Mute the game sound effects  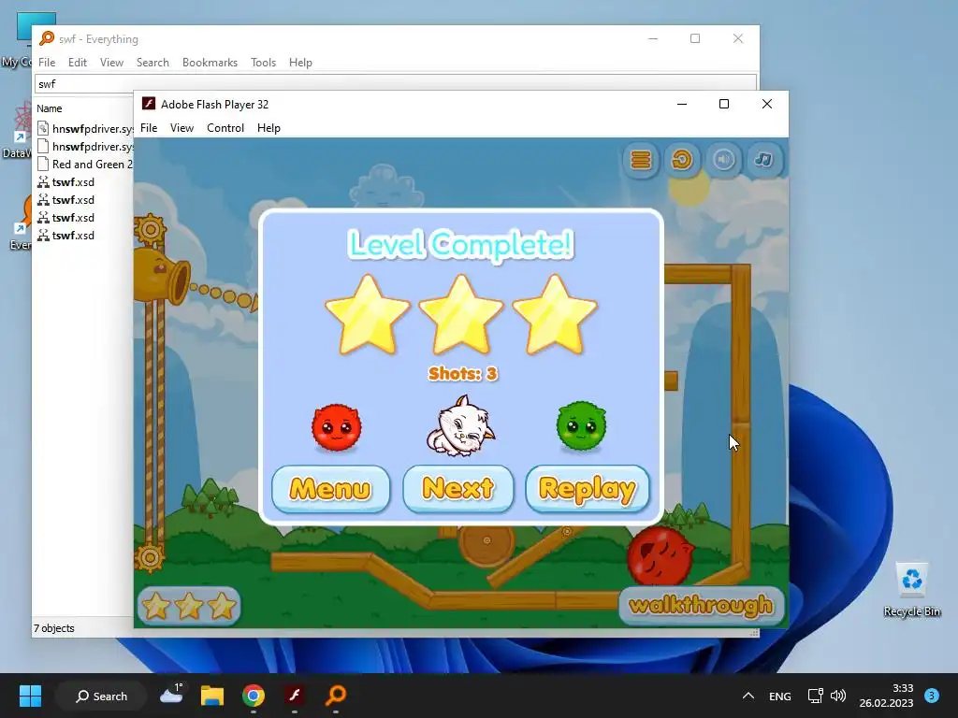723,160
